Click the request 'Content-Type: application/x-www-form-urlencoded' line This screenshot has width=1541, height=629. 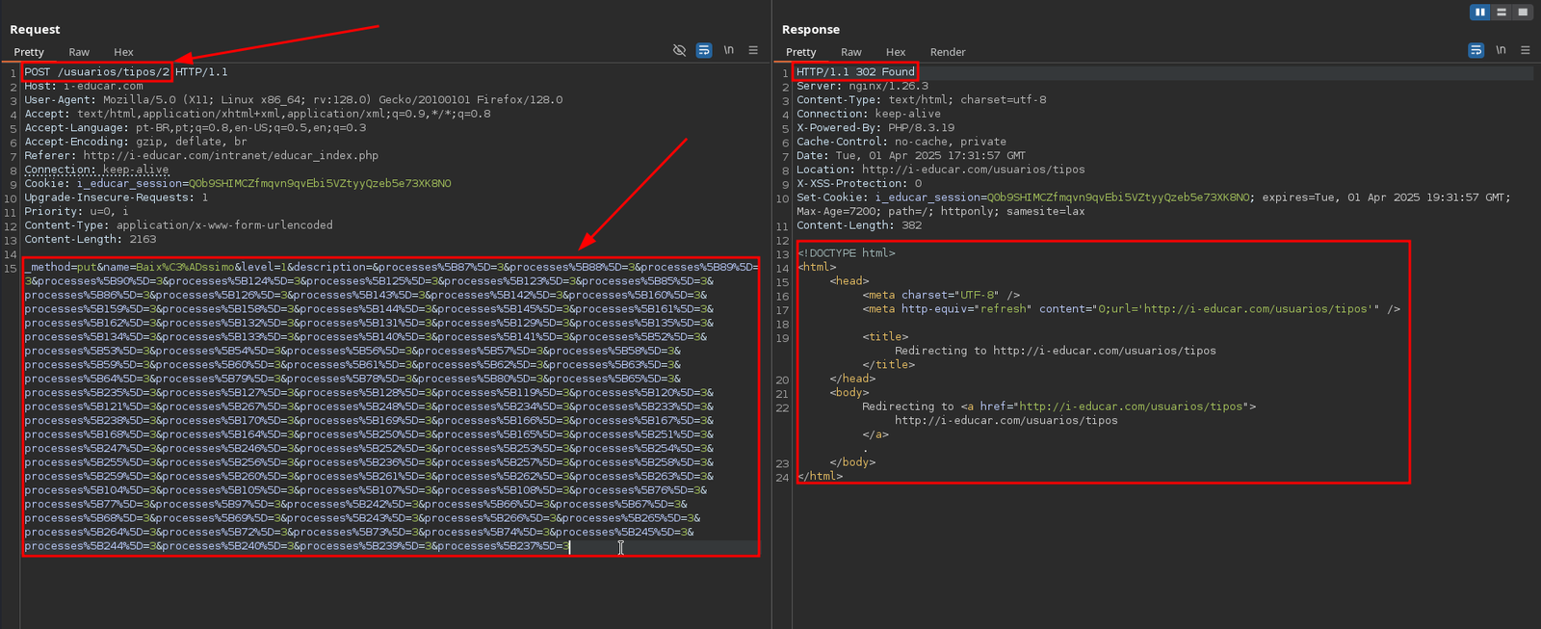point(178,225)
